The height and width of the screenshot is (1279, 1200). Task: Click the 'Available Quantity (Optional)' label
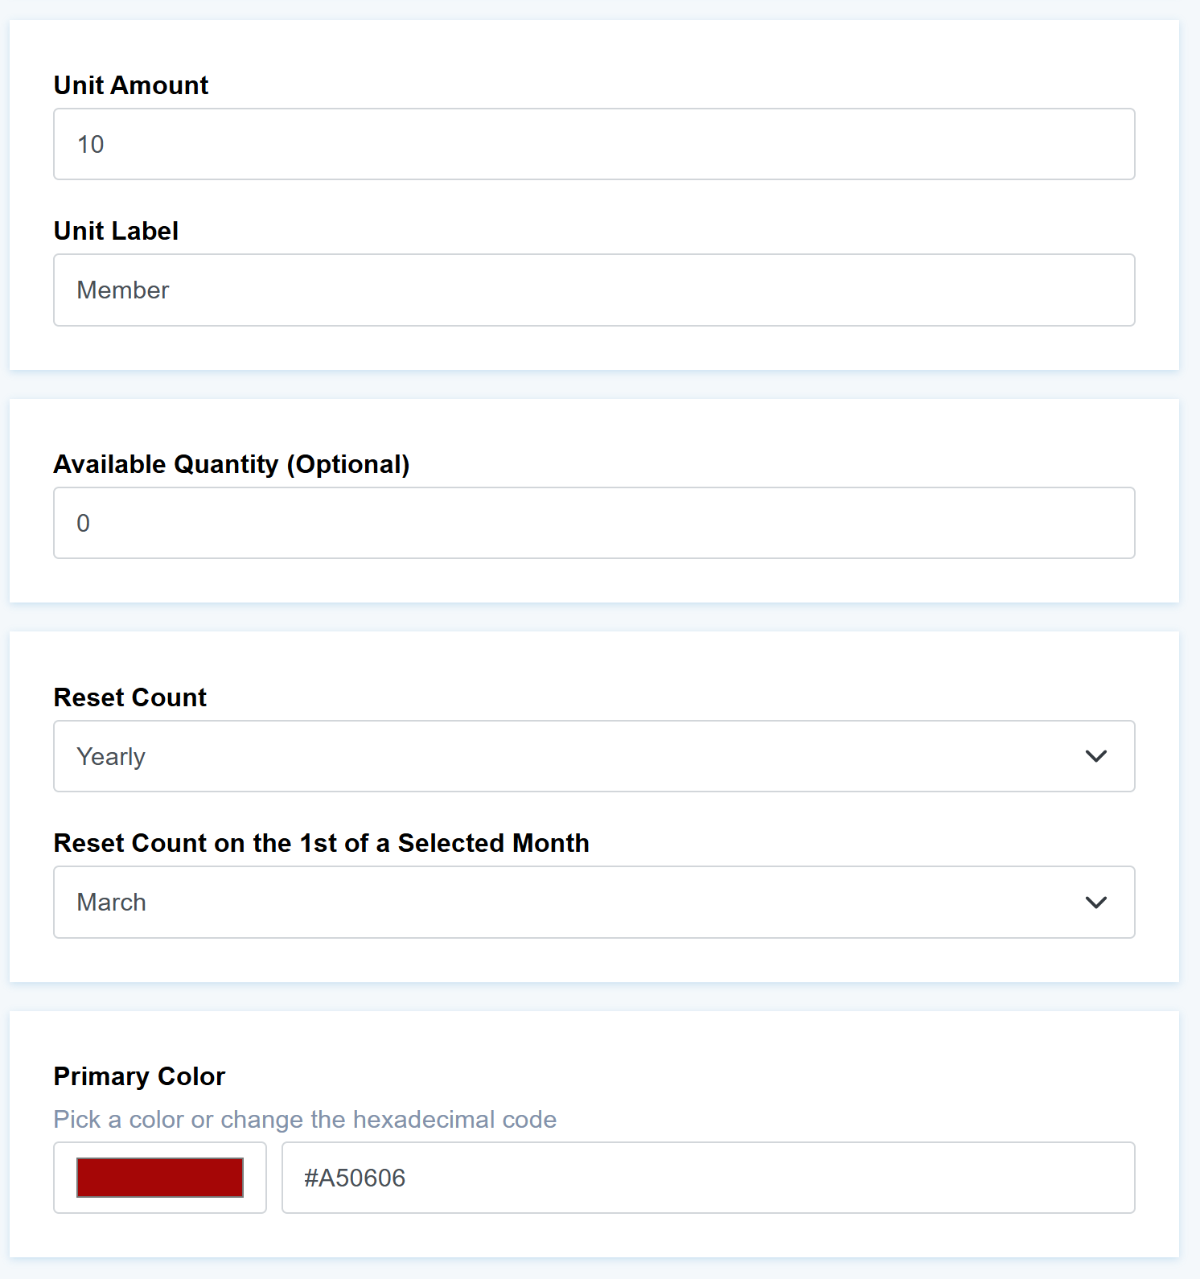[x=232, y=464]
